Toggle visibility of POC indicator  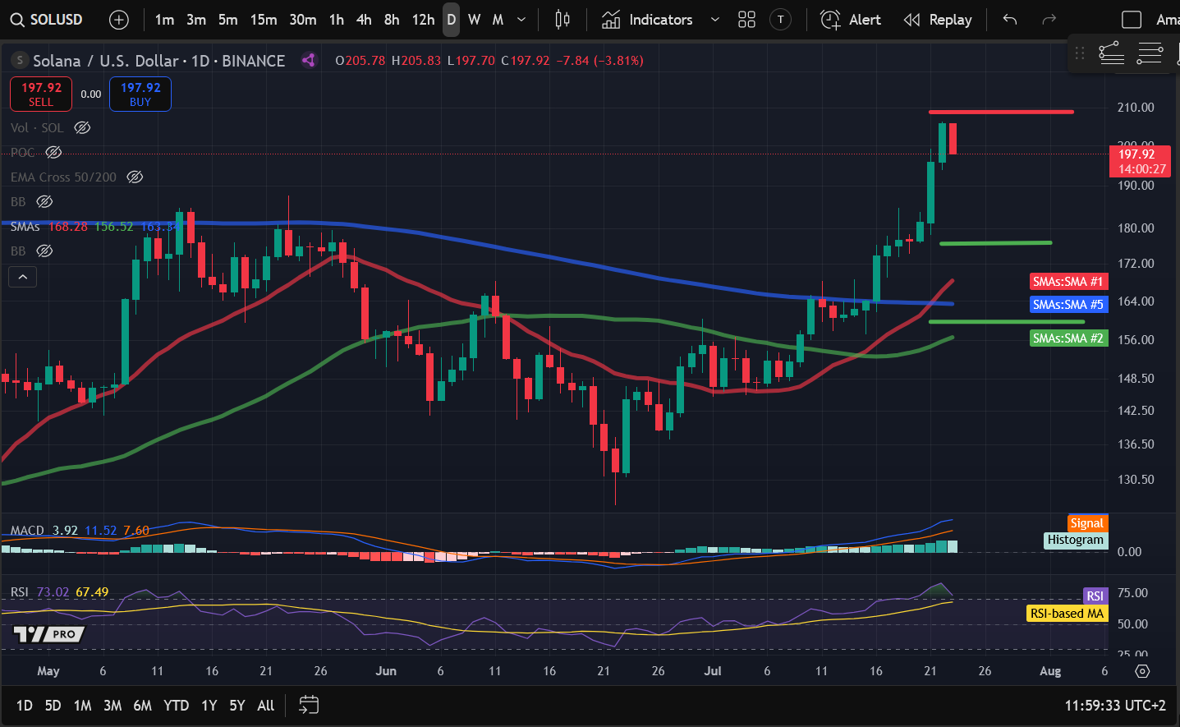pyautogui.click(x=53, y=152)
